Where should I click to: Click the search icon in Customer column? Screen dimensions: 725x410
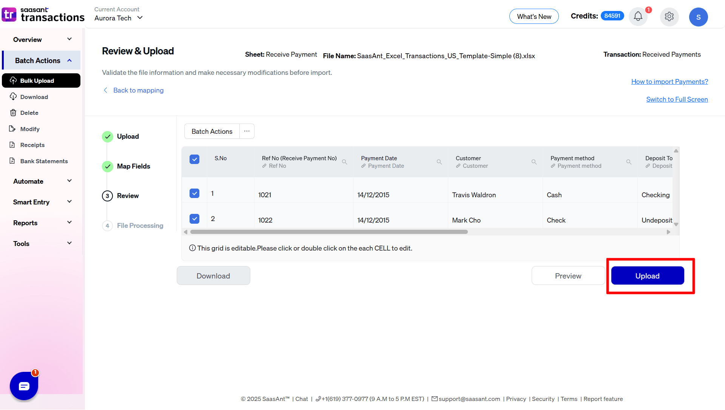point(534,162)
